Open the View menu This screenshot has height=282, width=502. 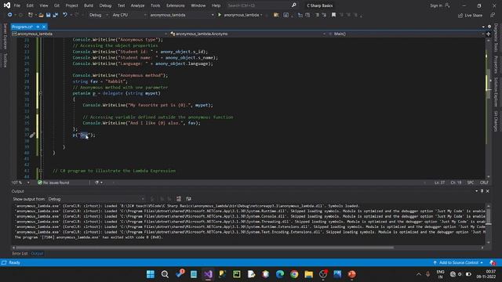pyautogui.click(x=44, y=5)
